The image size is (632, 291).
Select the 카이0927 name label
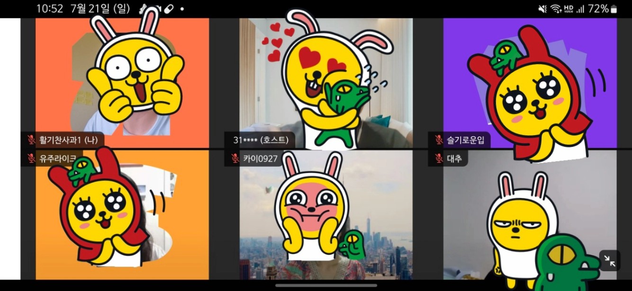coord(260,158)
